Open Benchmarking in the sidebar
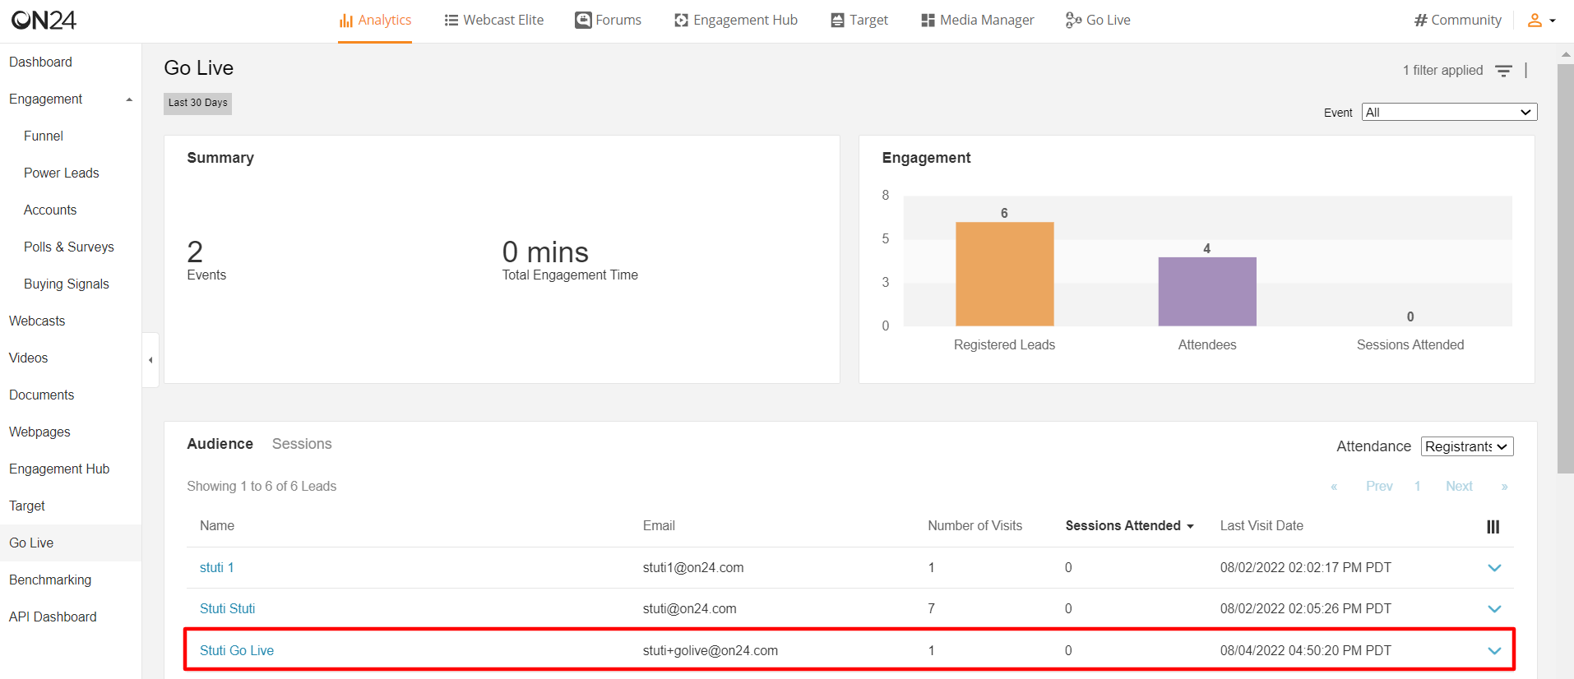The height and width of the screenshot is (679, 1574). point(50,580)
